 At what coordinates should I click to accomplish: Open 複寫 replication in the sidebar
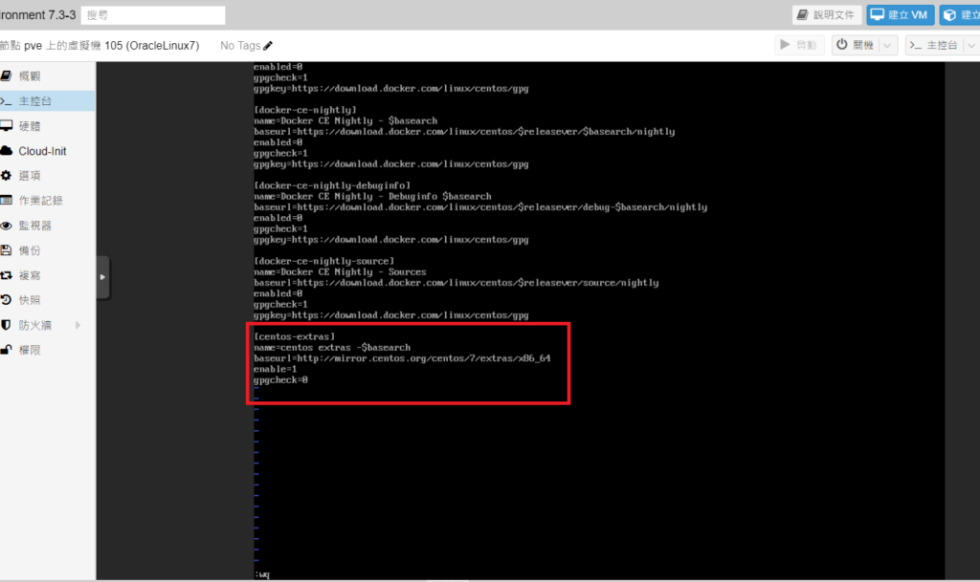(30, 275)
